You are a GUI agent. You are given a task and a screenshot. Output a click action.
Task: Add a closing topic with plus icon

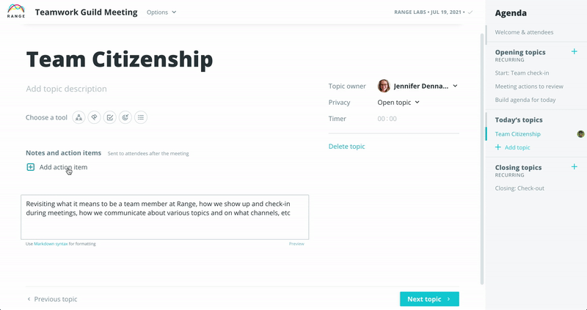(575, 167)
